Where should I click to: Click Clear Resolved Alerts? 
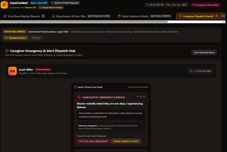pos(204,53)
